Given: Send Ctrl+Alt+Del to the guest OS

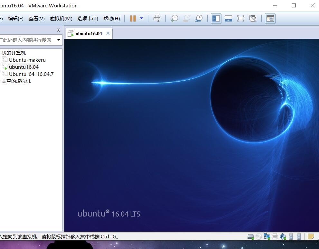Looking at the screenshot, I should click(x=157, y=18).
